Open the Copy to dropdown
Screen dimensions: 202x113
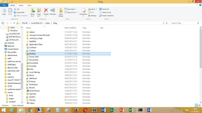click(x=39, y=12)
